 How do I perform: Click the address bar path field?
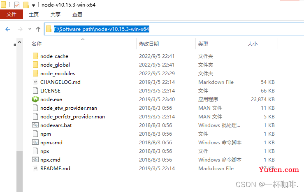coord(174,29)
